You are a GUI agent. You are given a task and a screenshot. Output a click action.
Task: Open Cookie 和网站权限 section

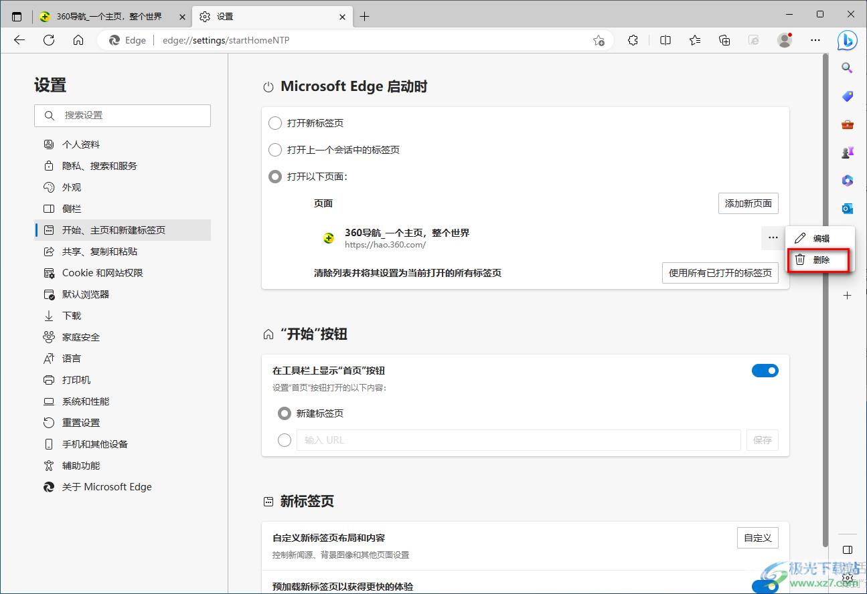(123, 273)
